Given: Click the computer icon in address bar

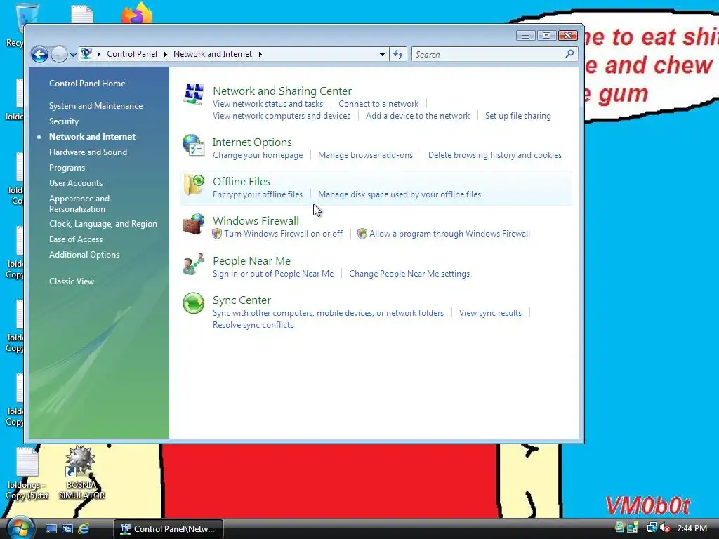Looking at the screenshot, I should [86, 54].
